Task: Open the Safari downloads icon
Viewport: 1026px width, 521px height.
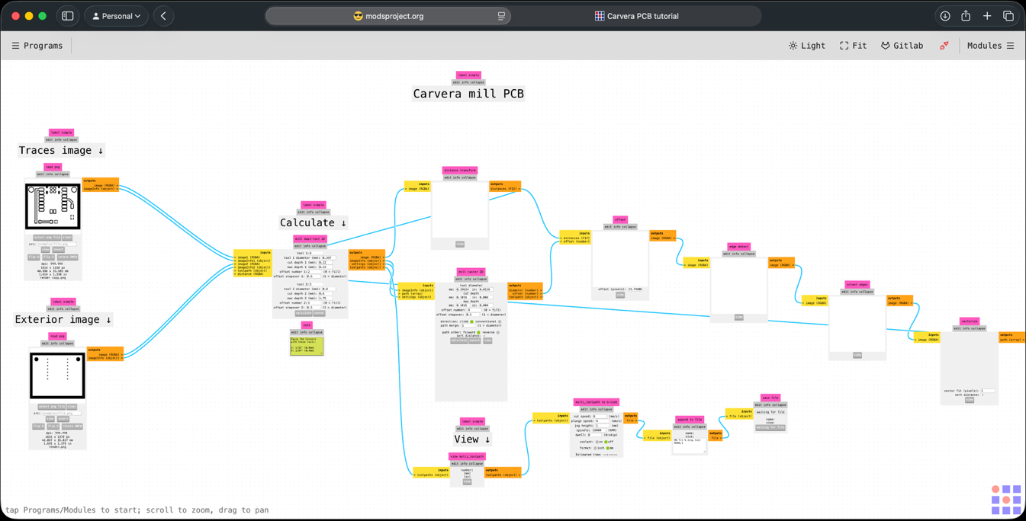Action: pos(945,16)
